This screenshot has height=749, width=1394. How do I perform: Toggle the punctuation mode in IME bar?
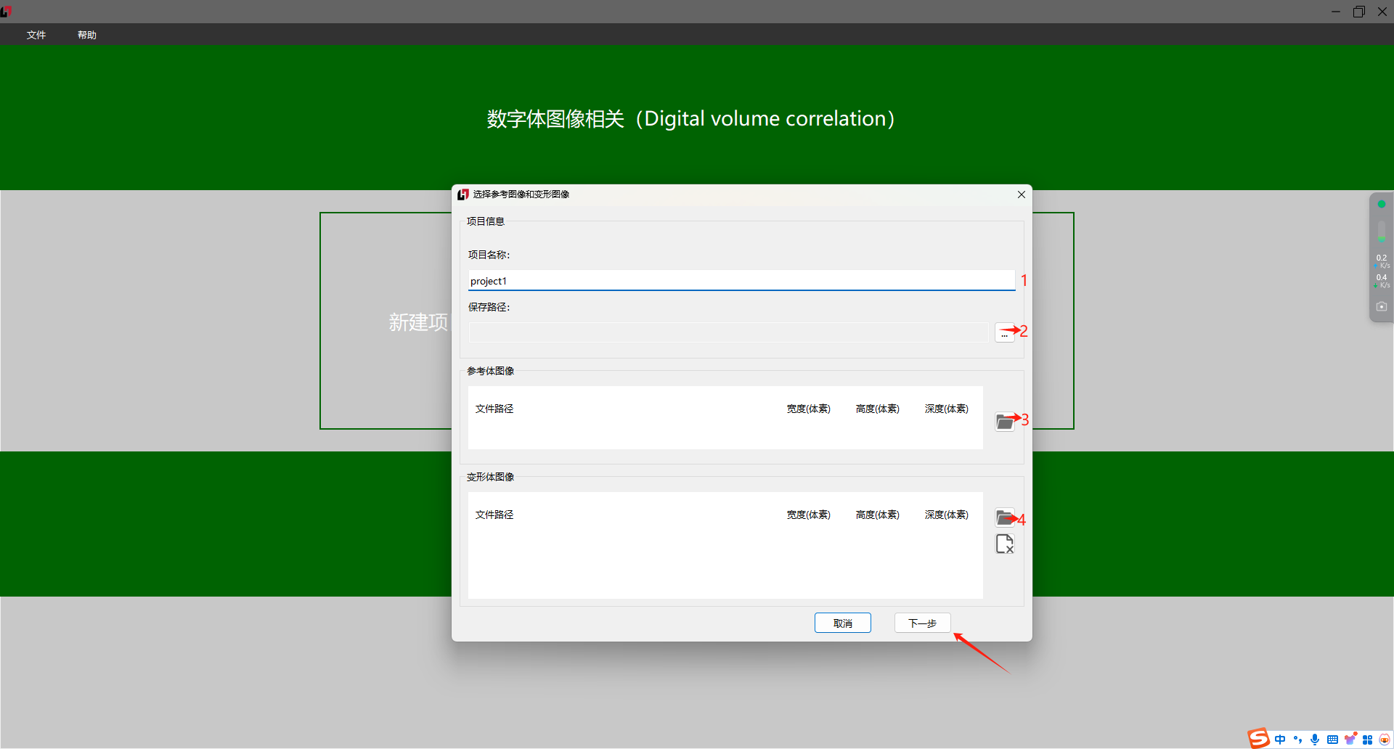pyautogui.click(x=1297, y=740)
